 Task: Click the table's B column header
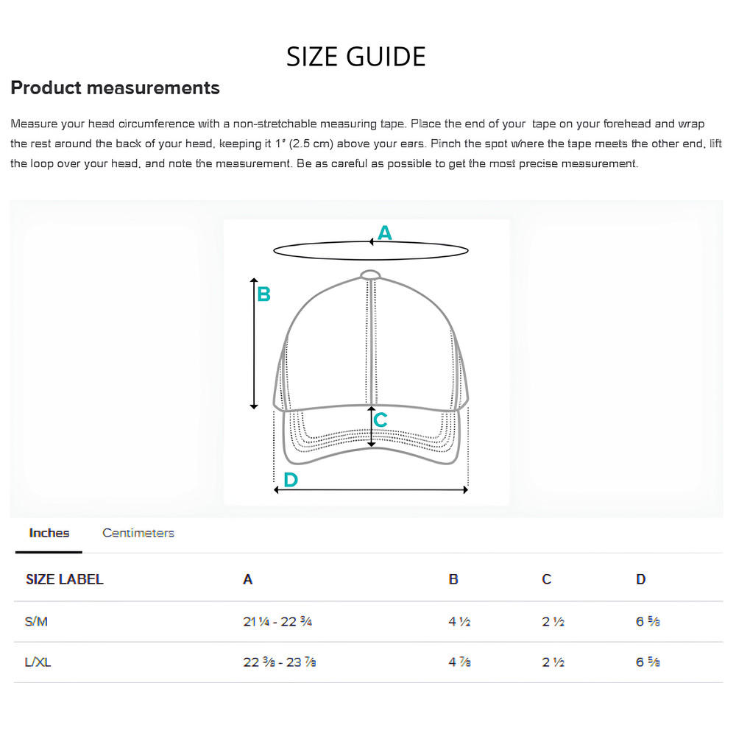coord(453,579)
